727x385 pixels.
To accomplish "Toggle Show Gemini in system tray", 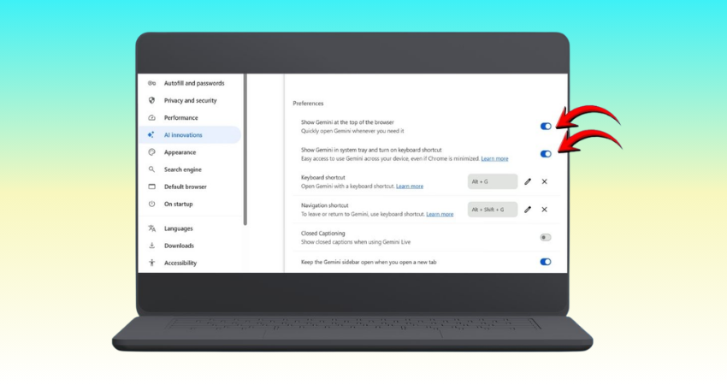I will [546, 154].
